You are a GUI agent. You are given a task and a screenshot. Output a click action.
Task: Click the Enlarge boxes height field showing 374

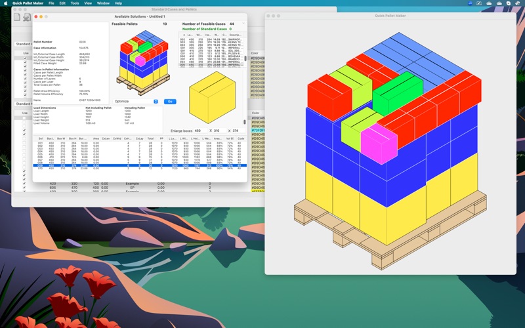pos(238,131)
